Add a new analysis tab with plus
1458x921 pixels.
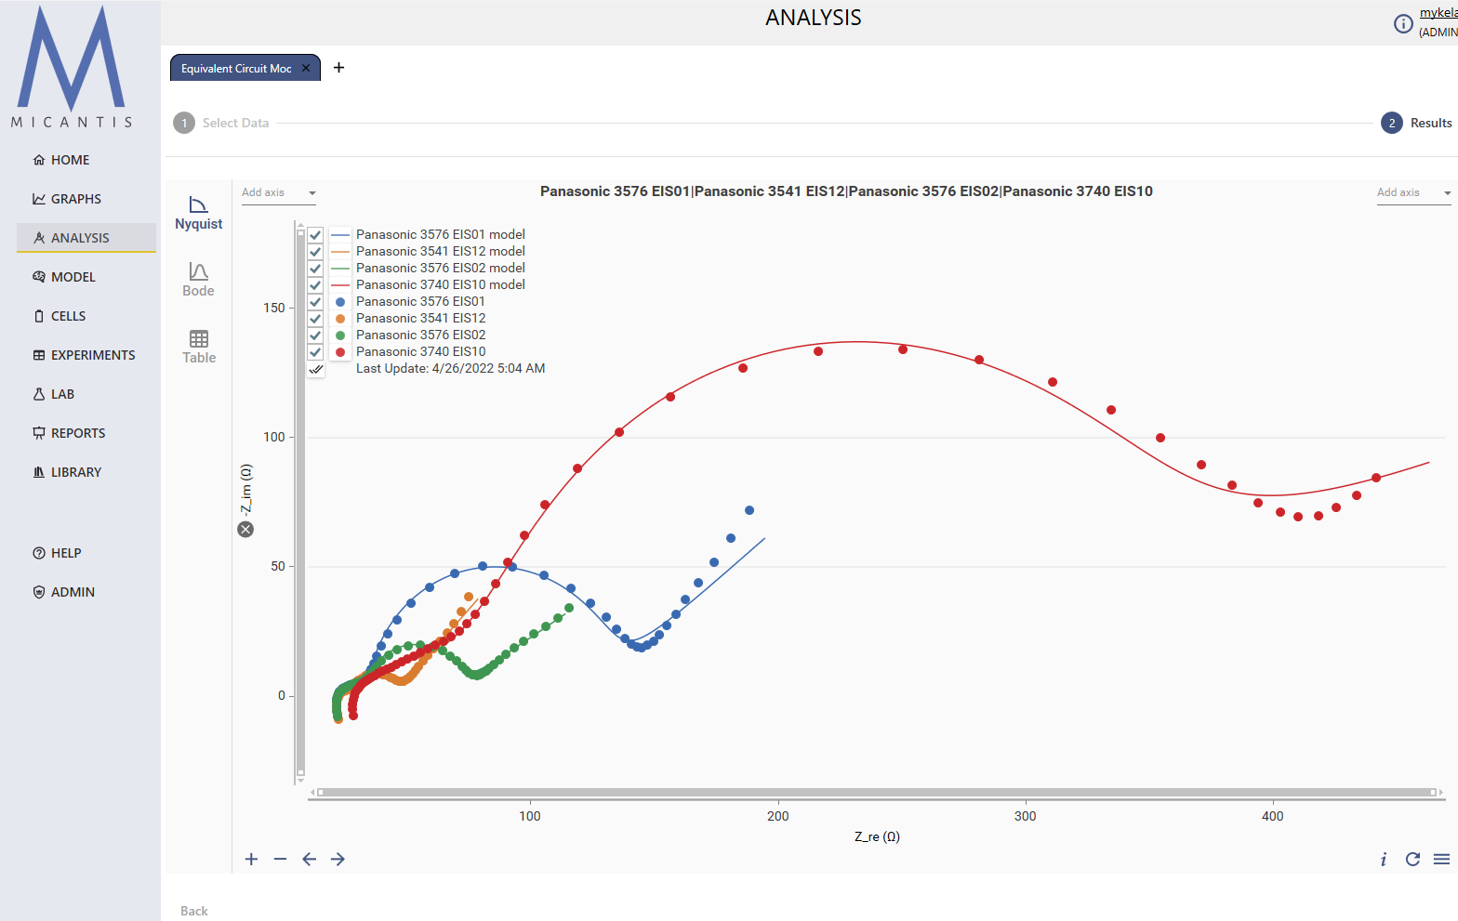tap(338, 67)
